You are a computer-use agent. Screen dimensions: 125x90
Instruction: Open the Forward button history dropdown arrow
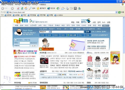click(x=15, y=8)
